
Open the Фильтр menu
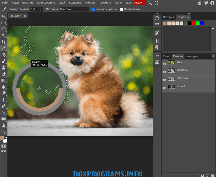90,3
